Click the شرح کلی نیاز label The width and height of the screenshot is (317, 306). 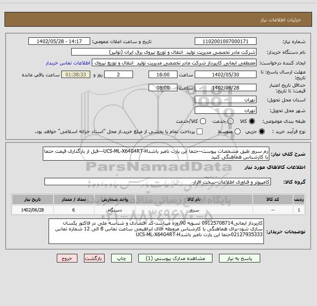tap(288, 154)
